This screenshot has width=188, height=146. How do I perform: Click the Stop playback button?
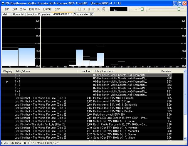click(79, 9)
